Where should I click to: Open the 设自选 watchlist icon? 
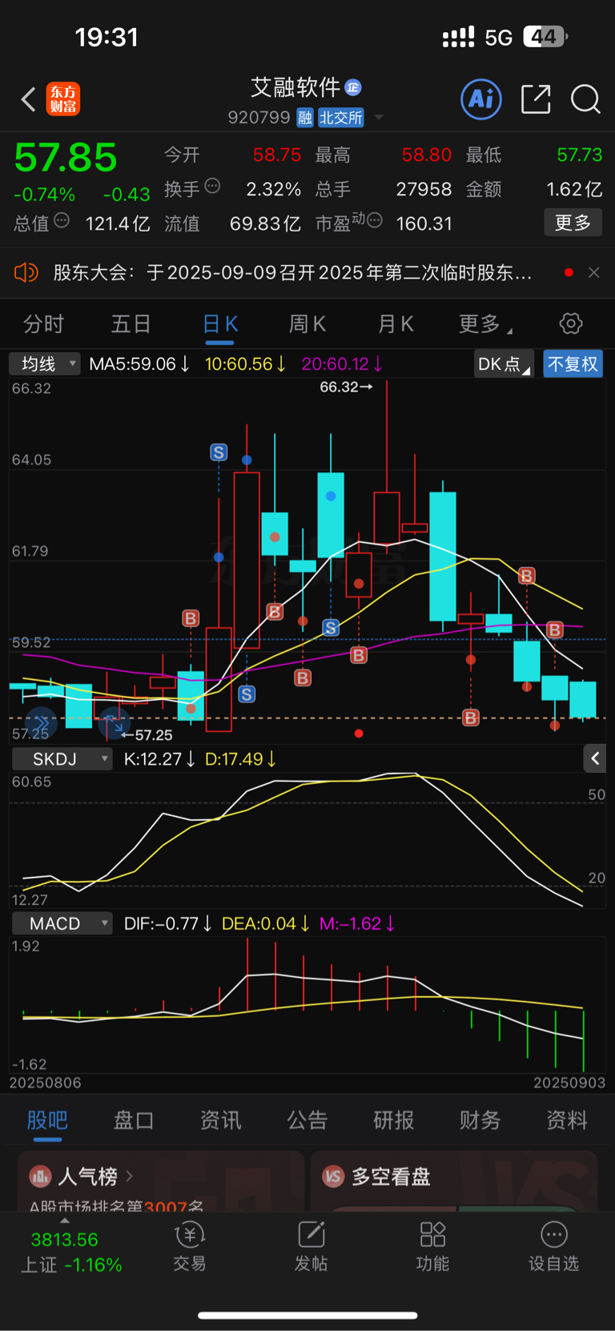coord(553,1247)
